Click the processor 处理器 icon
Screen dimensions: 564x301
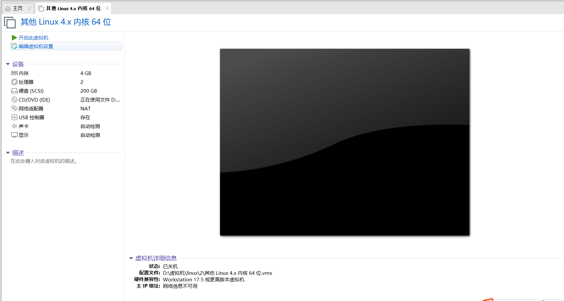(x=14, y=82)
